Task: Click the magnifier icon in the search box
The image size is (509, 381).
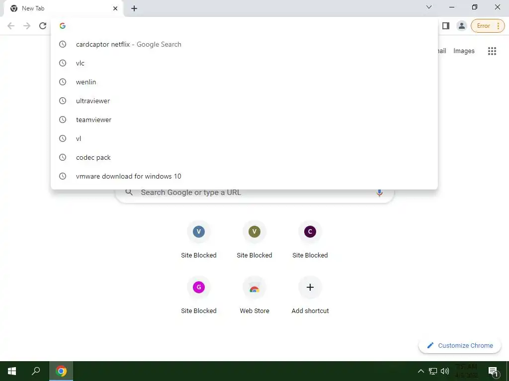Action: [x=129, y=192]
